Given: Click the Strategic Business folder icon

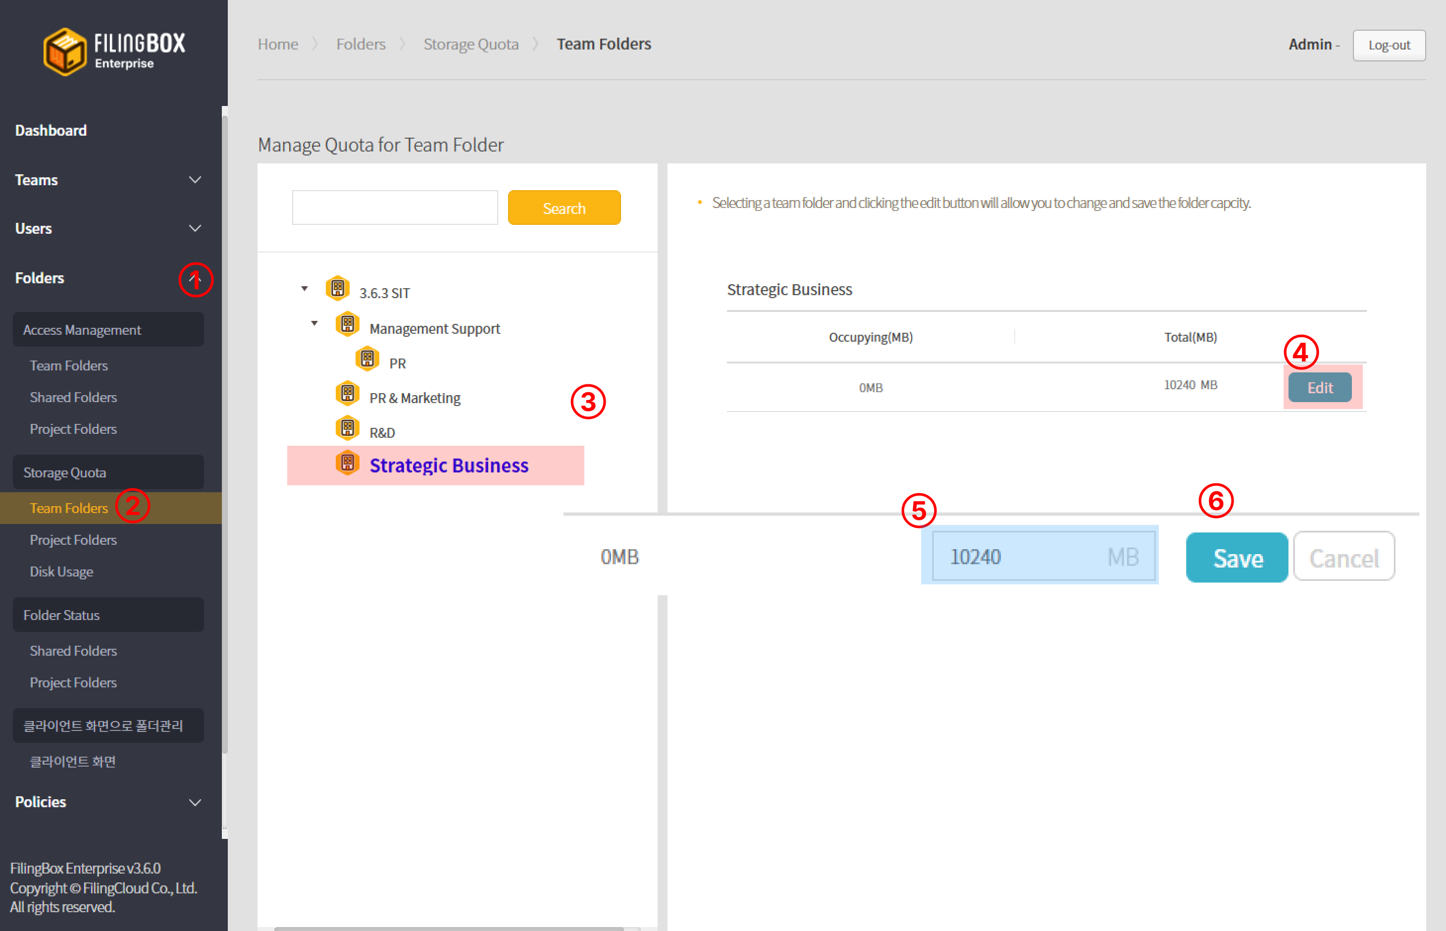Looking at the screenshot, I should coord(347,464).
